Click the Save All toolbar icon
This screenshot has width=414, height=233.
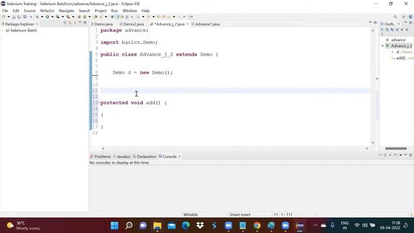pos(19,17)
